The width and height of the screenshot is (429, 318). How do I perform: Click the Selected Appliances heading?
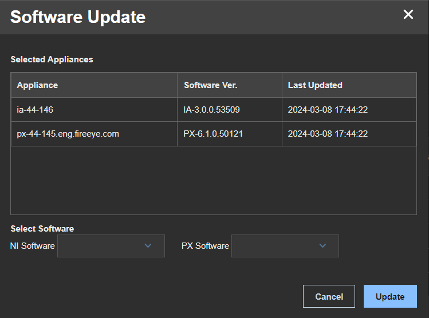tap(52, 59)
